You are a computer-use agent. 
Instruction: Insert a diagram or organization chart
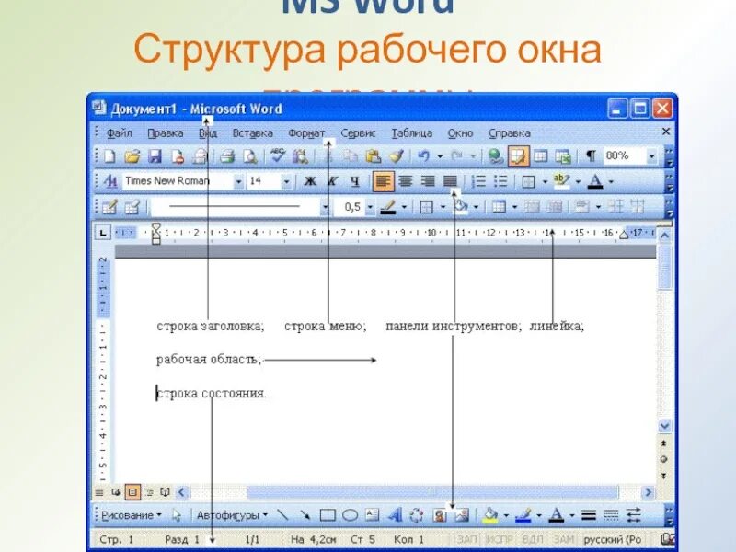417,515
